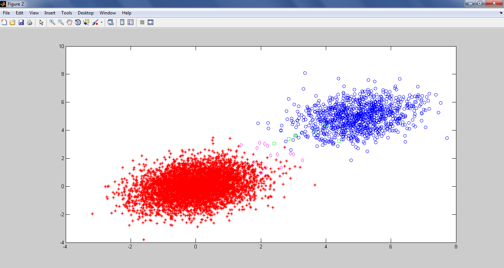This screenshot has height=268, width=504.
Task: Enable the Pan hand tool
Action: click(69, 22)
